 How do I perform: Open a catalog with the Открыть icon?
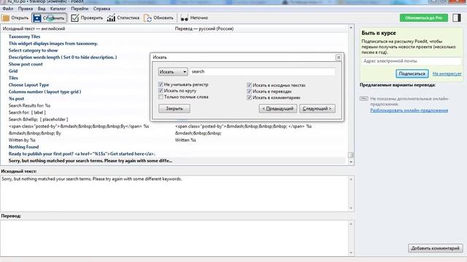click(6, 17)
